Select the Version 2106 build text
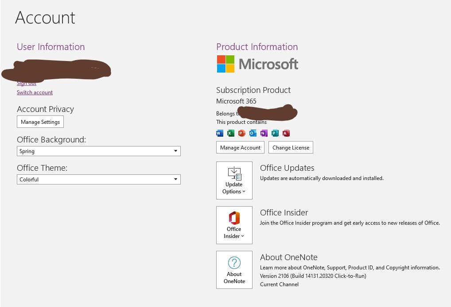The image size is (451, 307). coord(313,276)
